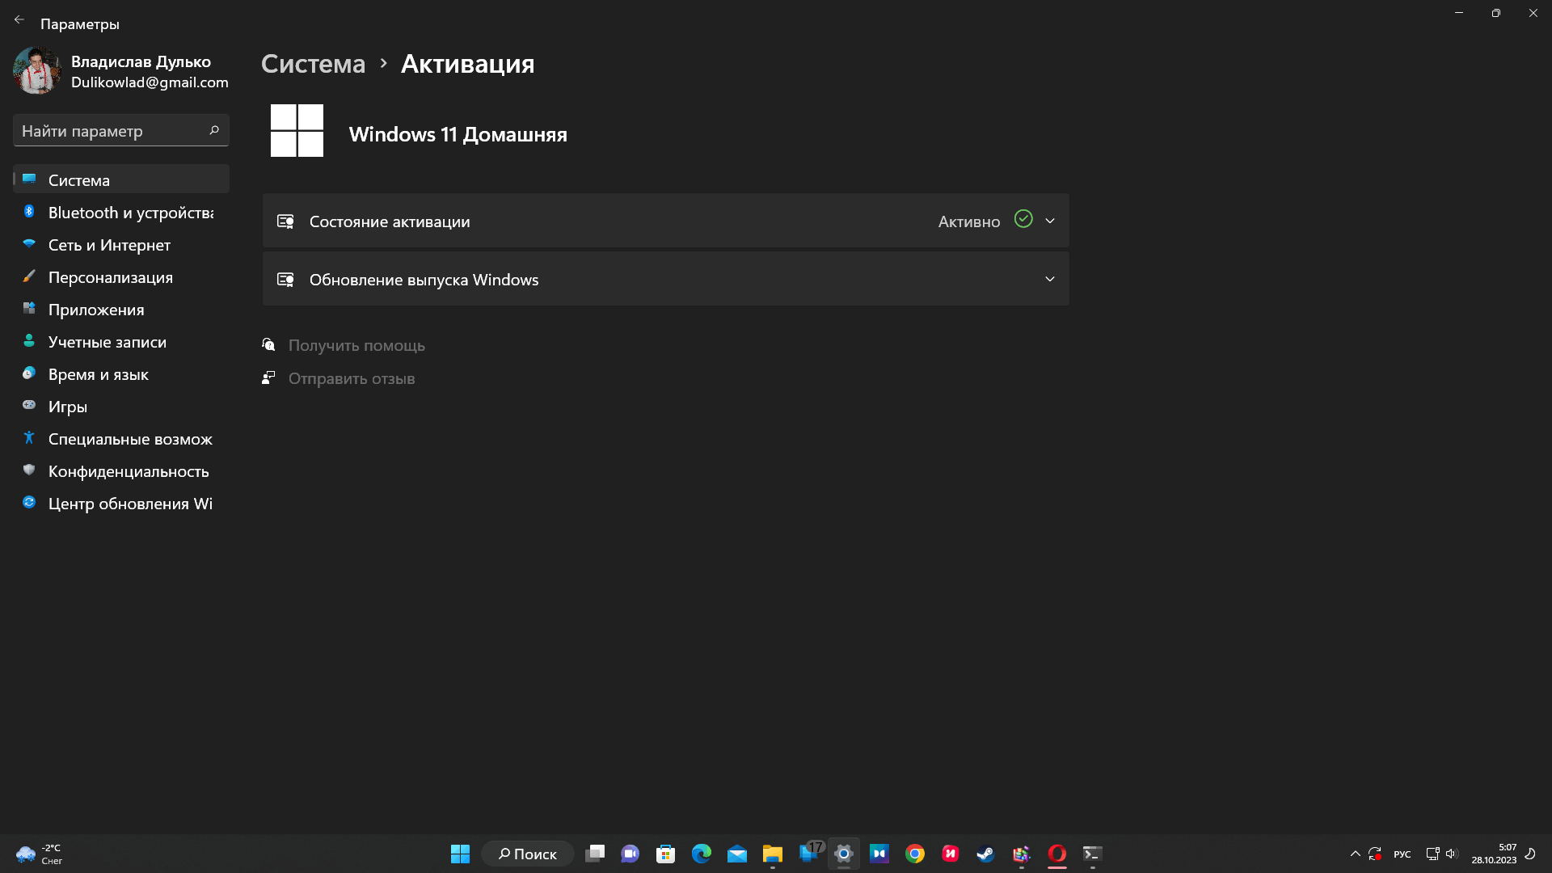Open the WinRAR icon on taskbar
Image resolution: width=1552 pixels, height=873 pixels.
click(1022, 854)
